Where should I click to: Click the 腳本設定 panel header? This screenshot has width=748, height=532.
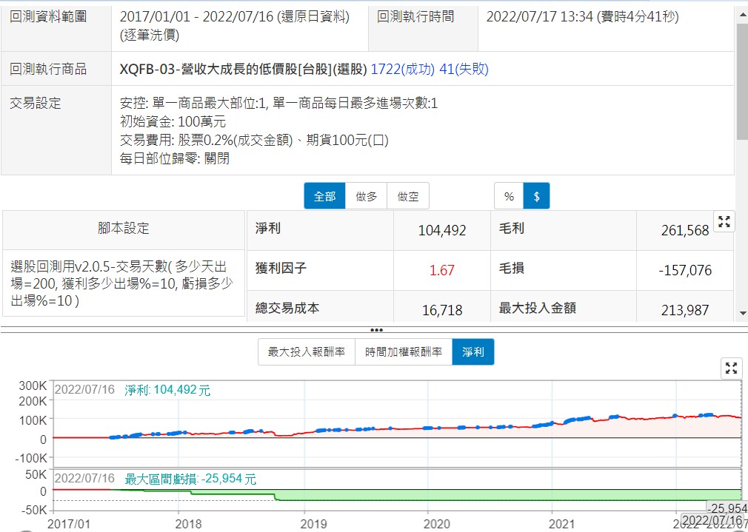124,229
